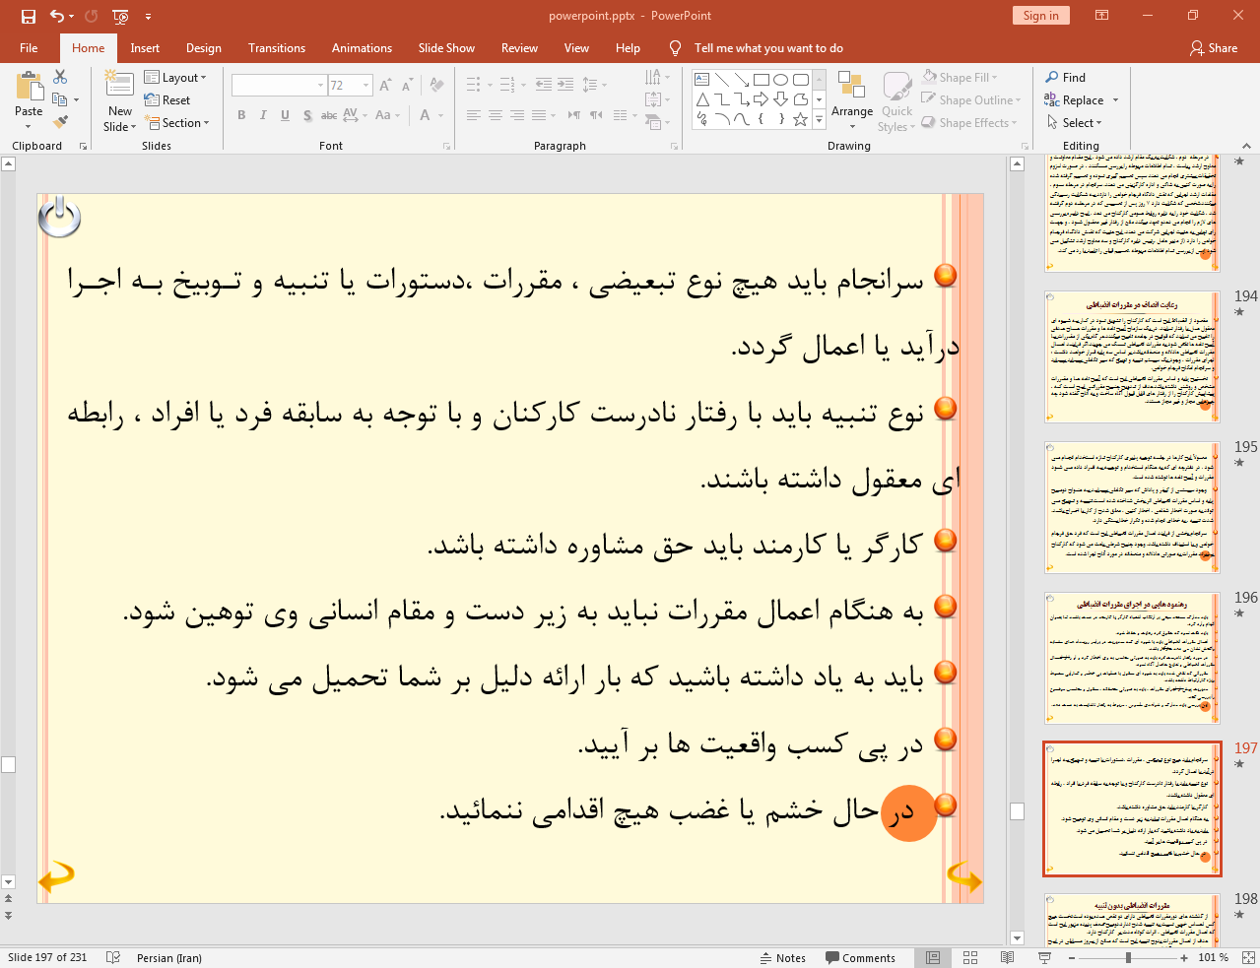Image resolution: width=1260 pixels, height=968 pixels.
Task: Toggle Underline formatting
Action: pos(285,115)
